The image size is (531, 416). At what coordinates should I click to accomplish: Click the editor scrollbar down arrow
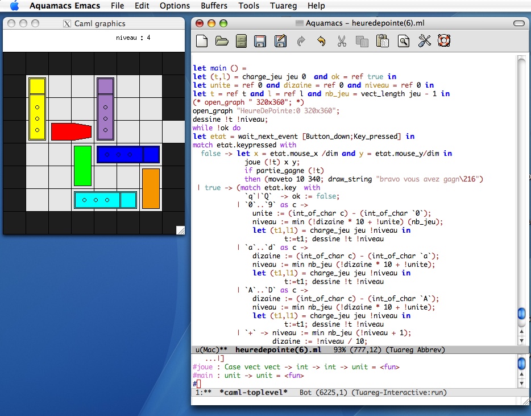click(x=521, y=340)
